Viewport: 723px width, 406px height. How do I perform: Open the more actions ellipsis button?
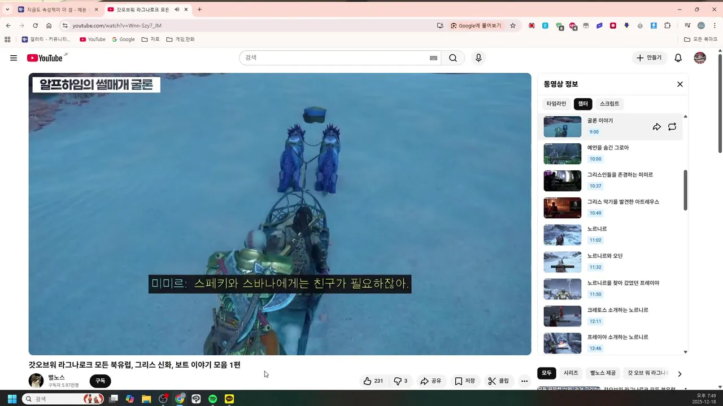pos(525,381)
